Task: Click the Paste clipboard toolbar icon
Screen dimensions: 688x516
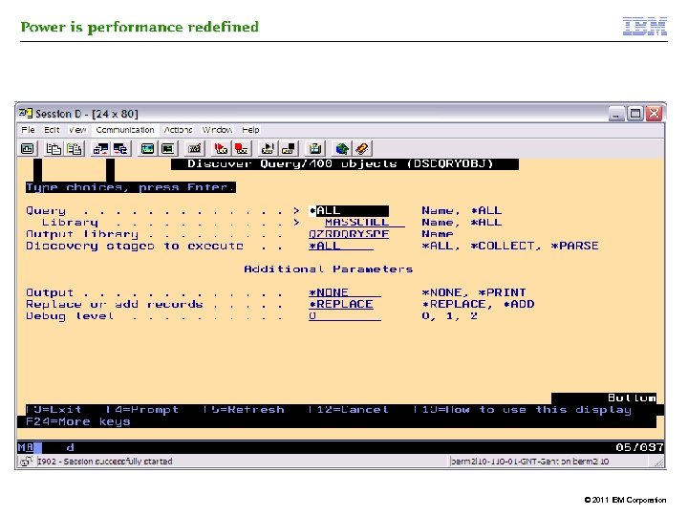Action: click(74, 149)
